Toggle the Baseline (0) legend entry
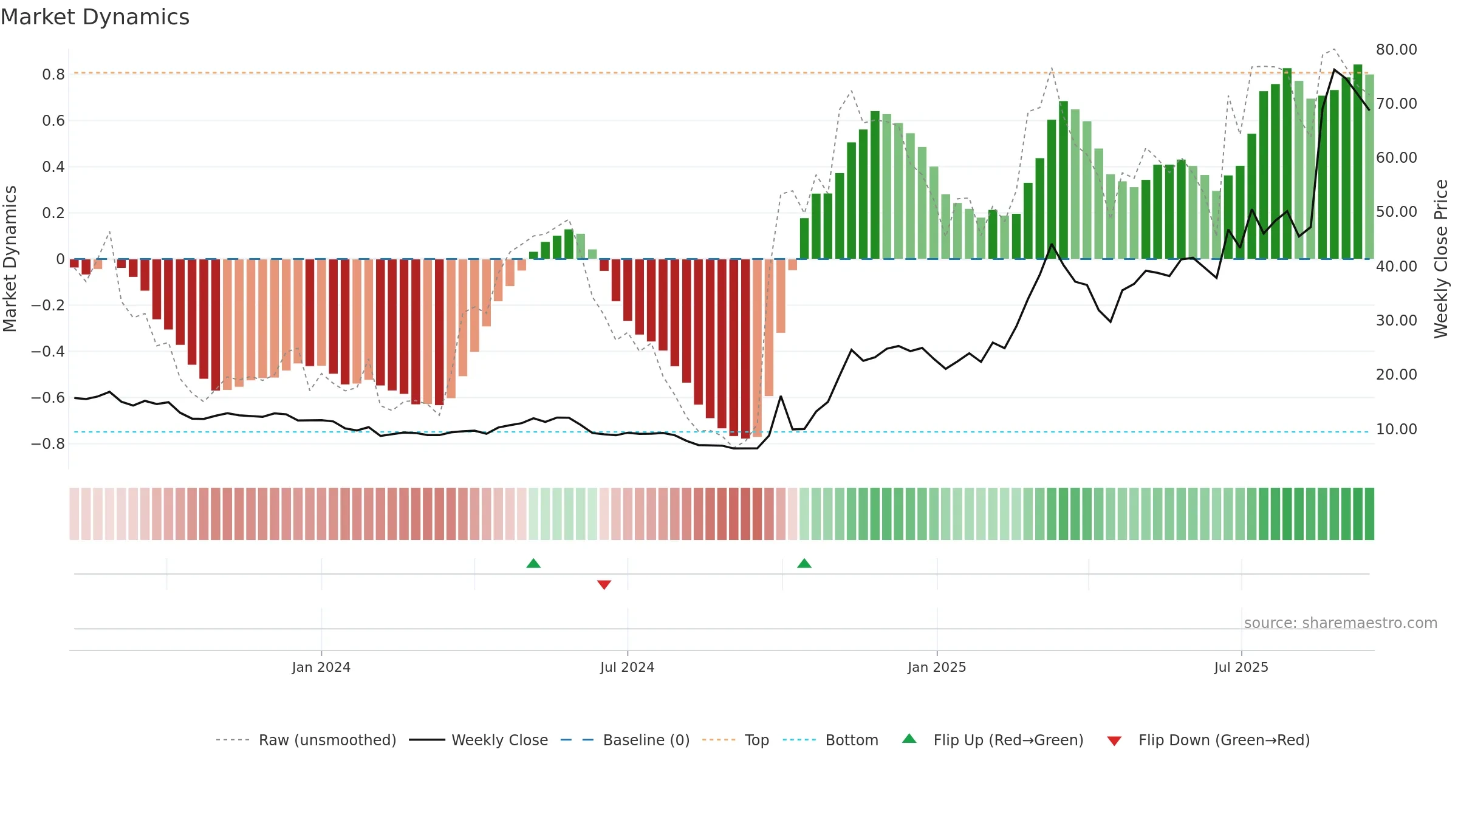This screenshot has width=1458, height=820. [625, 740]
